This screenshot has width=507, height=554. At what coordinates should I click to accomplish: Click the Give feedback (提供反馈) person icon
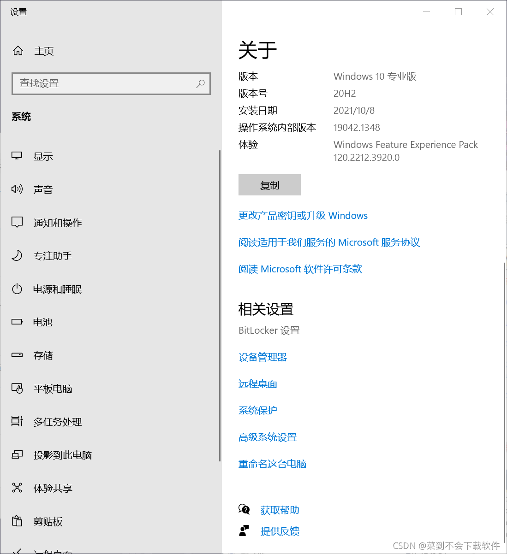click(244, 531)
